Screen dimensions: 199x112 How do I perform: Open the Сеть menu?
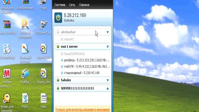pyautogui.click(x=72, y=5)
